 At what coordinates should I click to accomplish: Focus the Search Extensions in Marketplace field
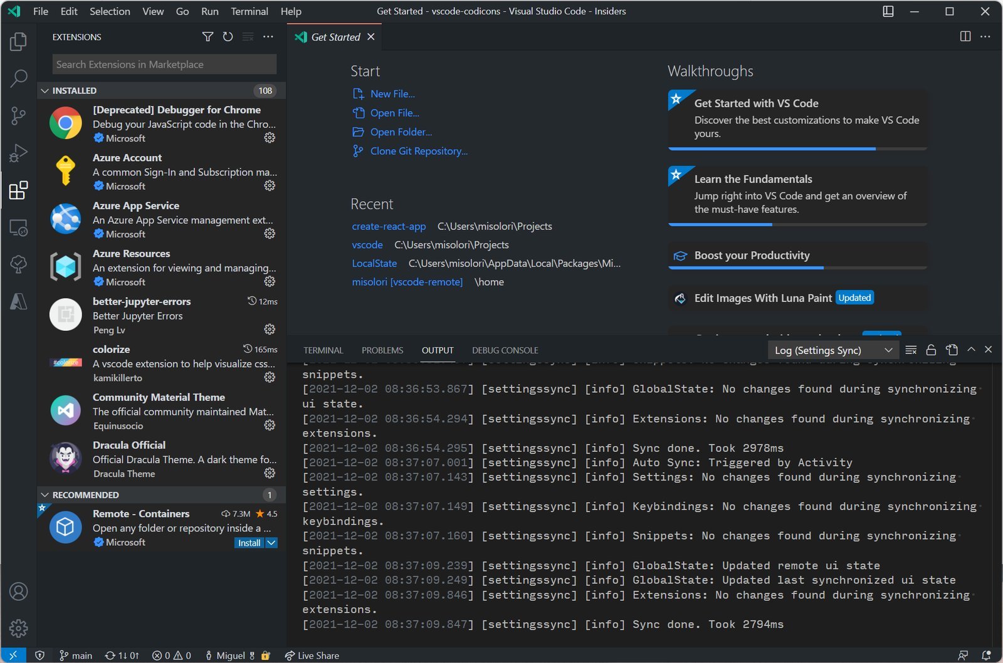pos(164,65)
